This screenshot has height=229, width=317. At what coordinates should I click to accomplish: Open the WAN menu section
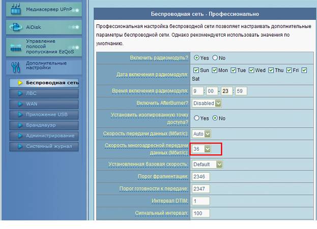(x=44, y=104)
